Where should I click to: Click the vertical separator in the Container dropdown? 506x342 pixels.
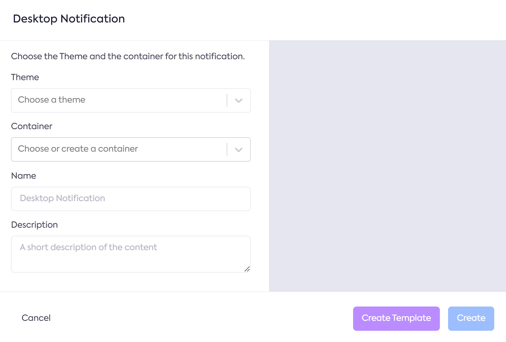(227, 149)
